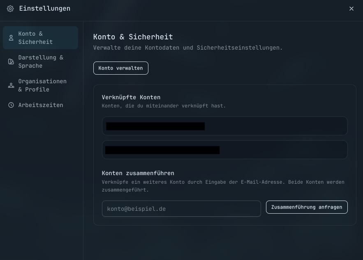
Task: Click the person icon beside Konto & Sicherheit
Action: coord(11,38)
